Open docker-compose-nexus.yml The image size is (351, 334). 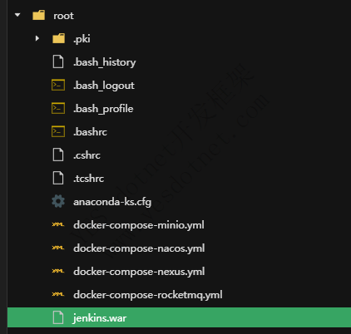click(x=139, y=272)
